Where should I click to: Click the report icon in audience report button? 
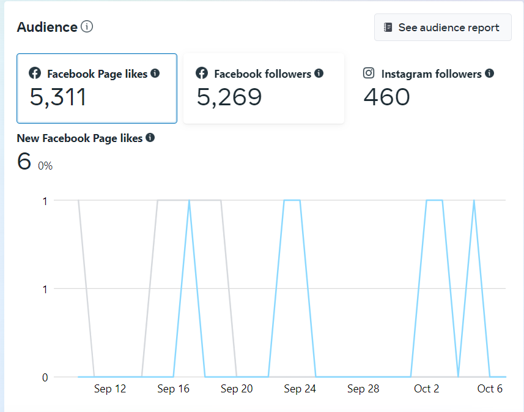(388, 28)
